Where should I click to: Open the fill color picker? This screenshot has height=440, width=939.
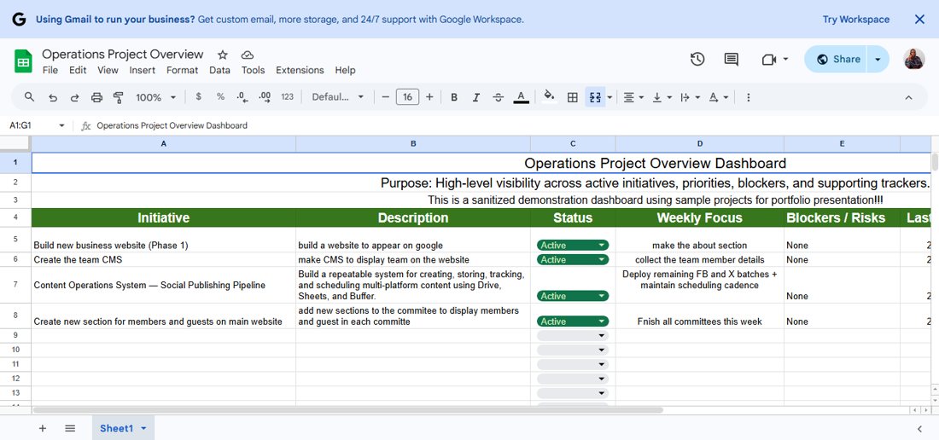click(x=549, y=97)
